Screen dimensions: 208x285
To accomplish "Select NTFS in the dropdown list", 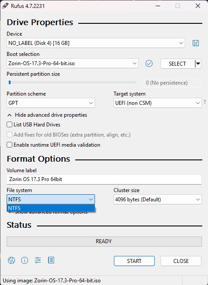I will click(51, 208).
